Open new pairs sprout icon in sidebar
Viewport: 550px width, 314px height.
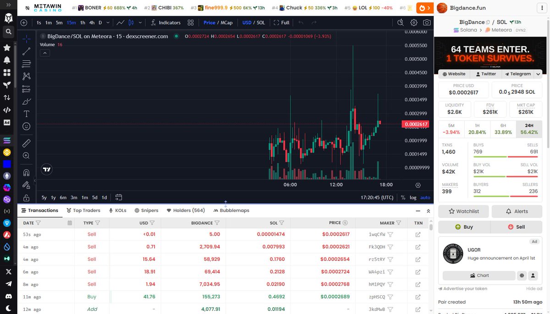(x=7, y=85)
